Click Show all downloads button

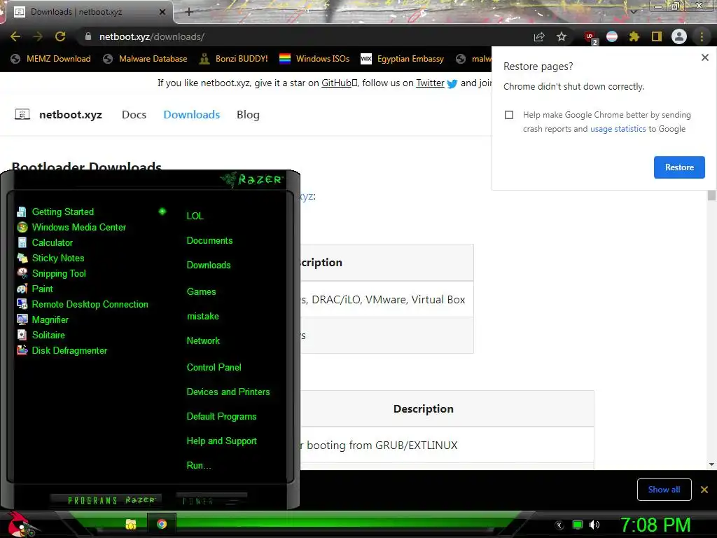[x=664, y=490]
